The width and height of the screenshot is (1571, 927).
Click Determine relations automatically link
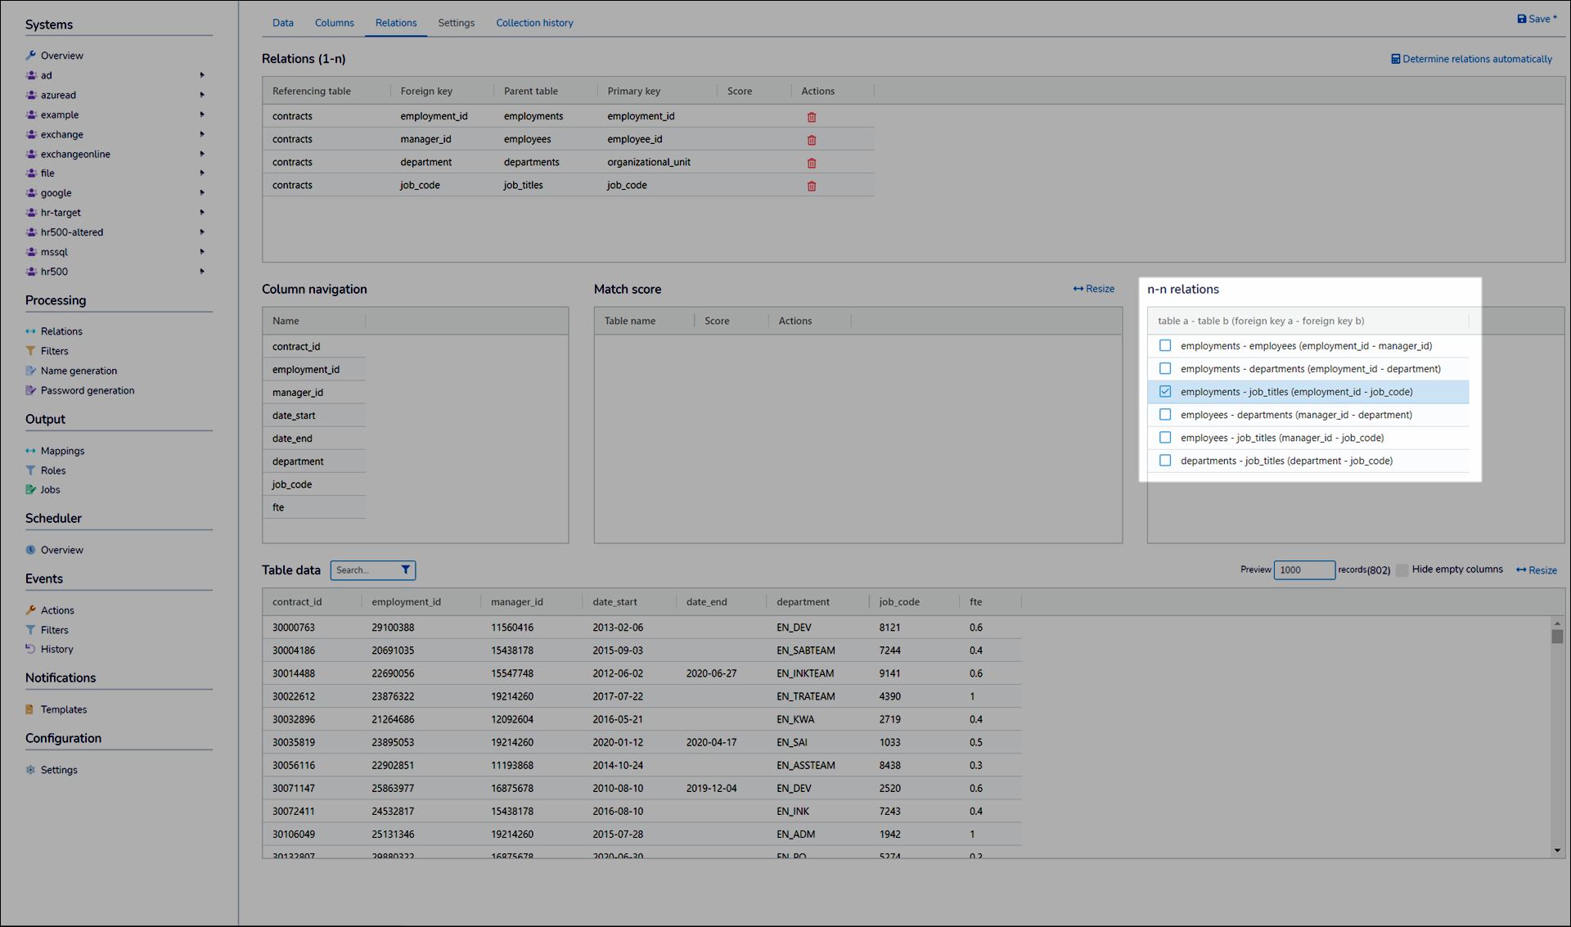pos(1471,59)
